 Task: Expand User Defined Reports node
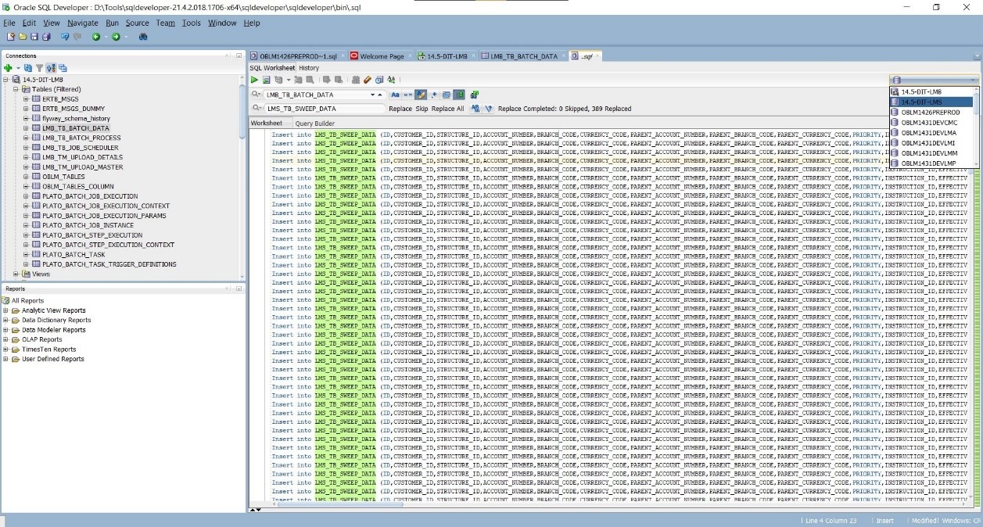click(x=6, y=359)
